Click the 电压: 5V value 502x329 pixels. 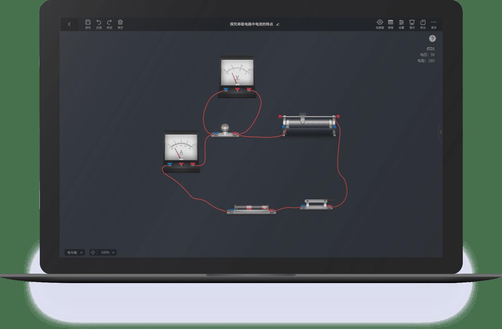(427, 55)
